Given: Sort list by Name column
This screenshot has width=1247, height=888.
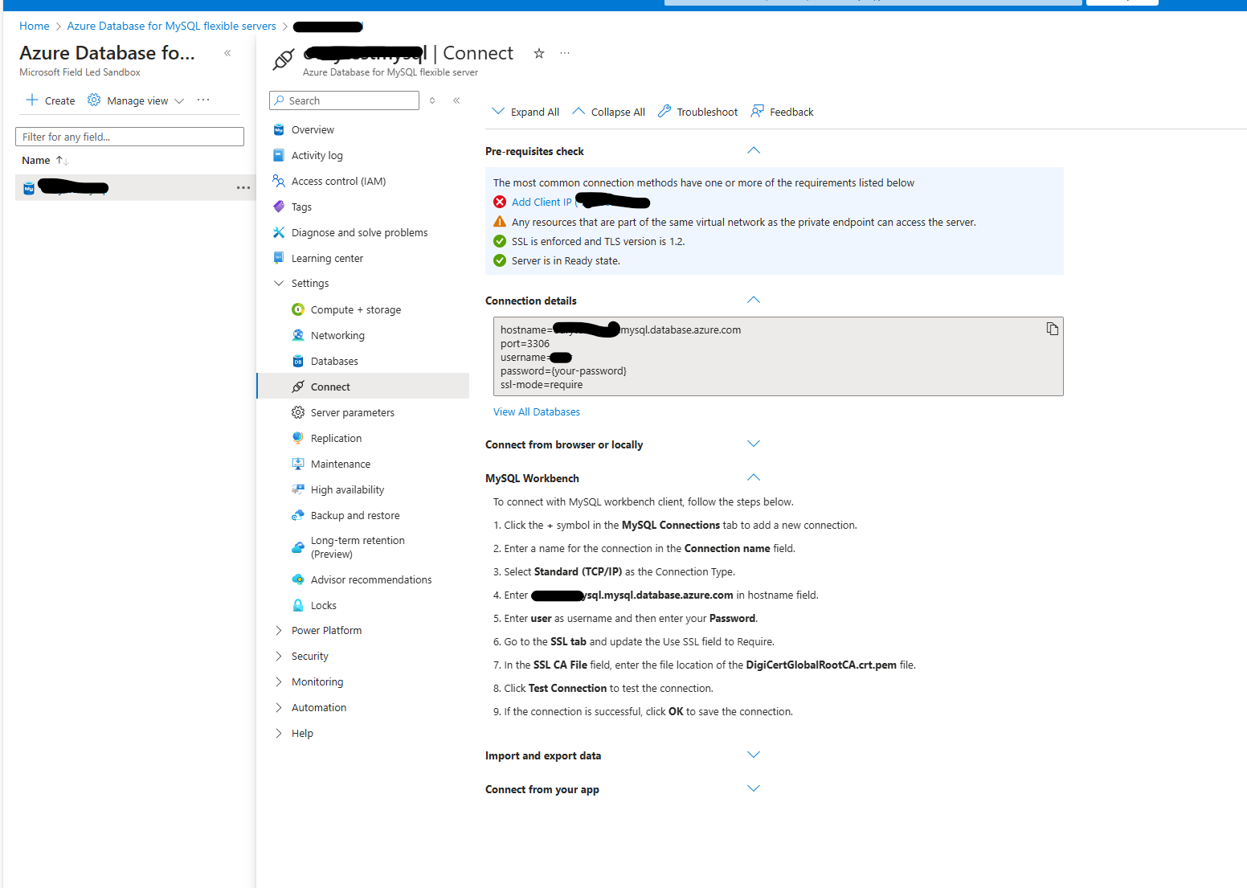Looking at the screenshot, I should pyautogui.click(x=44, y=161).
